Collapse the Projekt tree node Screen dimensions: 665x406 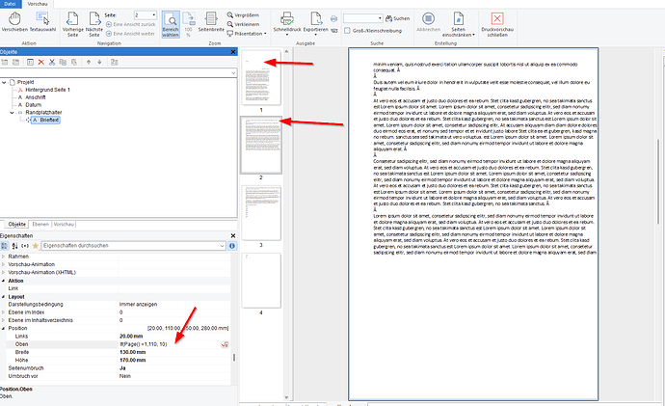(x=4, y=82)
